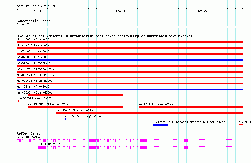Click the nsv545401 (Cooper2011) variant bar
Image resolution: width=251 pixels, height=163 pixels.
coord(130,78)
